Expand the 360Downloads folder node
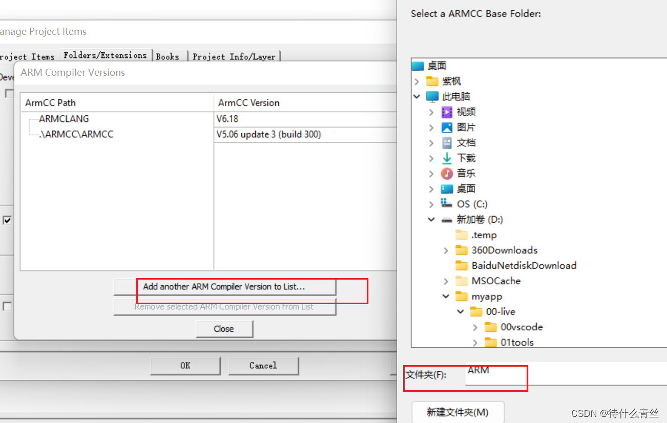667x423 pixels. [x=446, y=250]
